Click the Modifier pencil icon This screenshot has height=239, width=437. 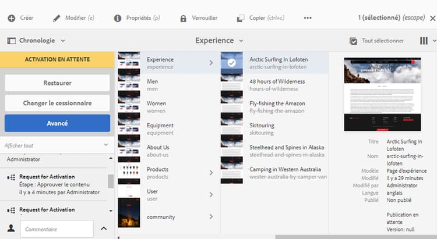point(57,19)
